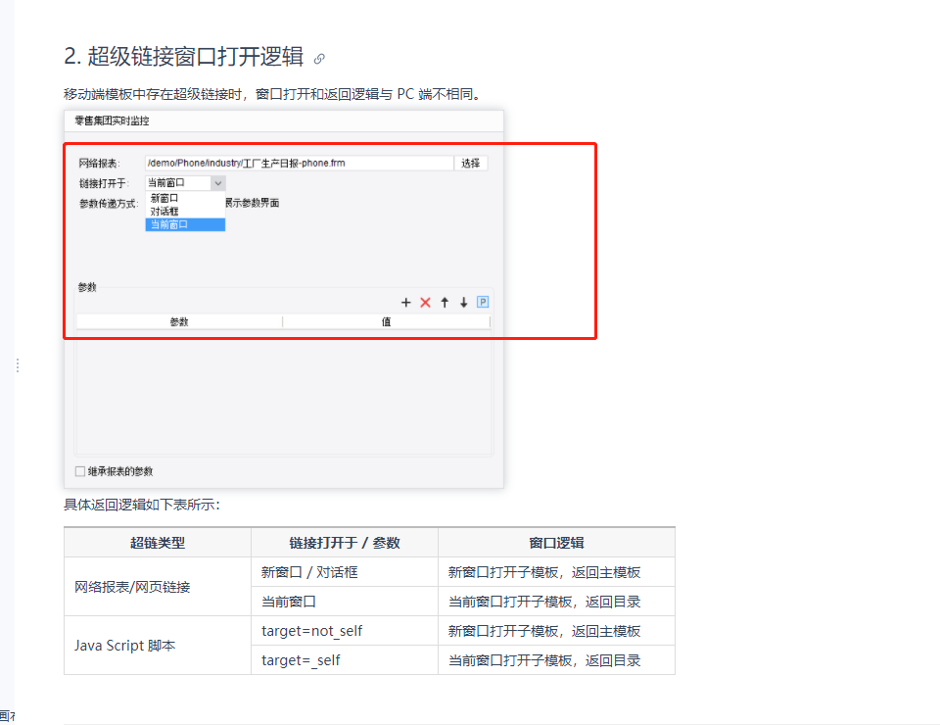Viewport: 940px width, 725px height.
Task: Click the blue P parameter icon
Action: pyautogui.click(x=483, y=302)
